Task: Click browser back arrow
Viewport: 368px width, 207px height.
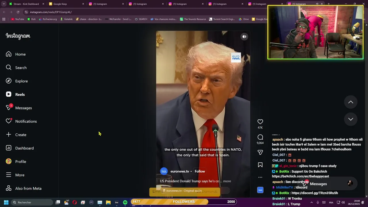Action: 4,12
